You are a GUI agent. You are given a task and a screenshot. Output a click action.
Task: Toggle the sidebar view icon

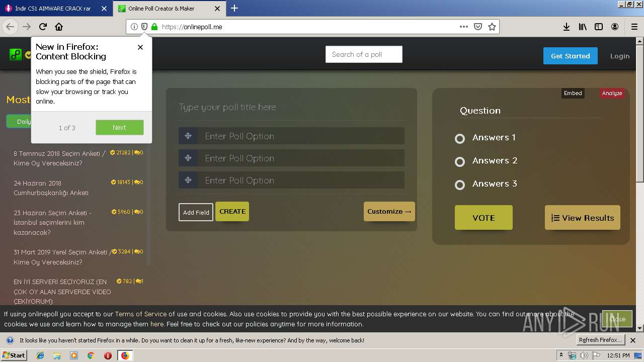tap(599, 27)
